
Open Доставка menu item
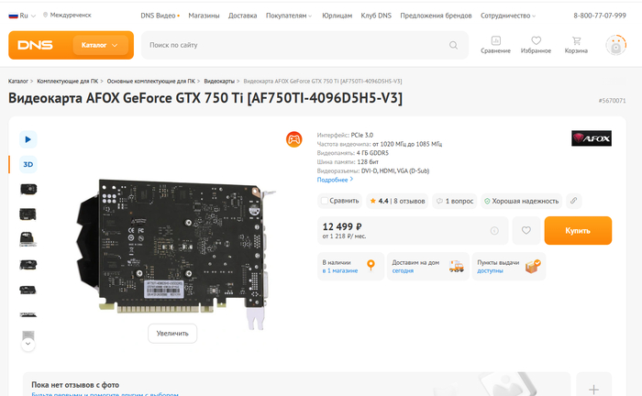pyautogui.click(x=242, y=16)
